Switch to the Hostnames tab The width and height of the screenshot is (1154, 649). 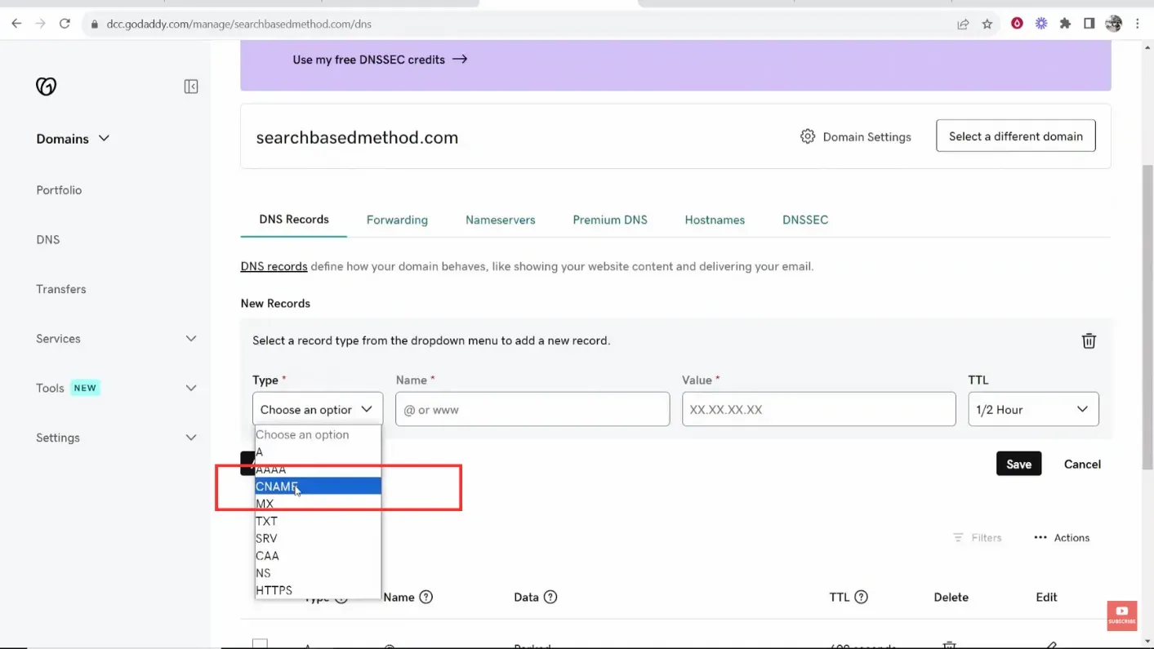(x=715, y=220)
